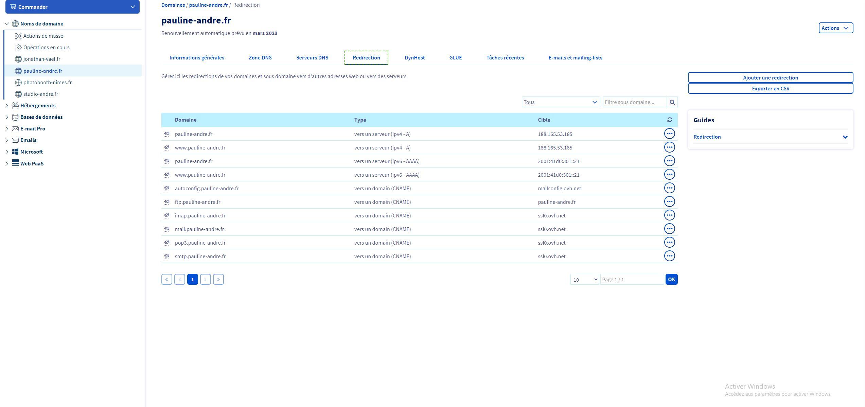
Task: Go to last page of pagination
Action: [218, 279]
